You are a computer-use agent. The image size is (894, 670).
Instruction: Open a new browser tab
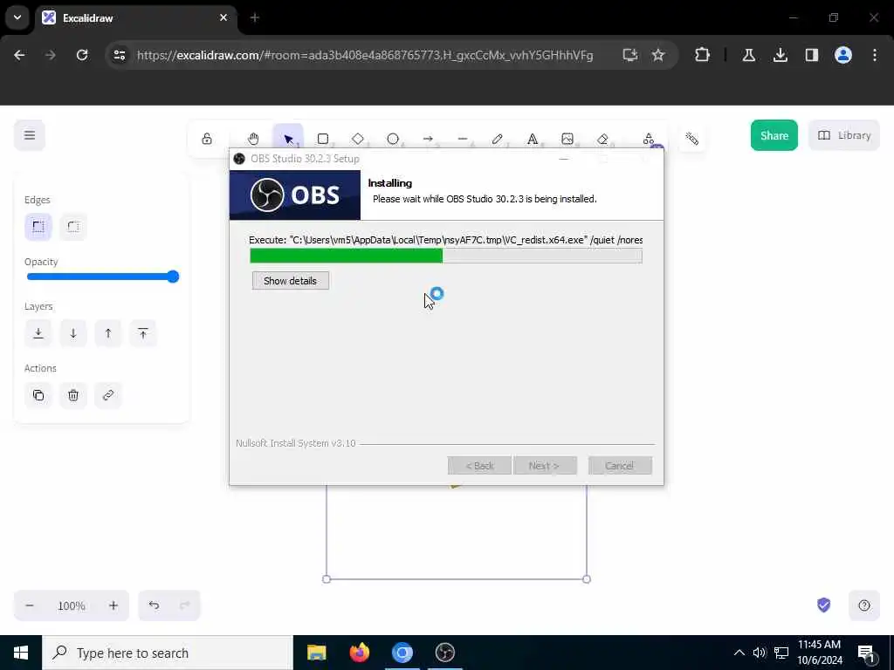(255, 17)
